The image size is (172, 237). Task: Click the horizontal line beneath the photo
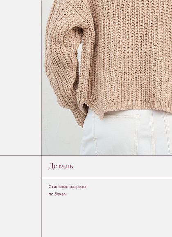tap(86, 155)
